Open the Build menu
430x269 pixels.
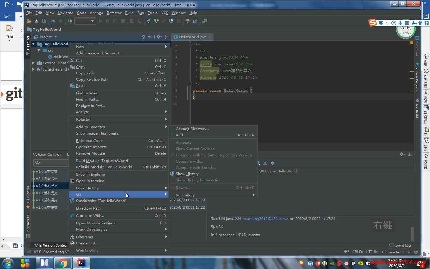point(129,13)
